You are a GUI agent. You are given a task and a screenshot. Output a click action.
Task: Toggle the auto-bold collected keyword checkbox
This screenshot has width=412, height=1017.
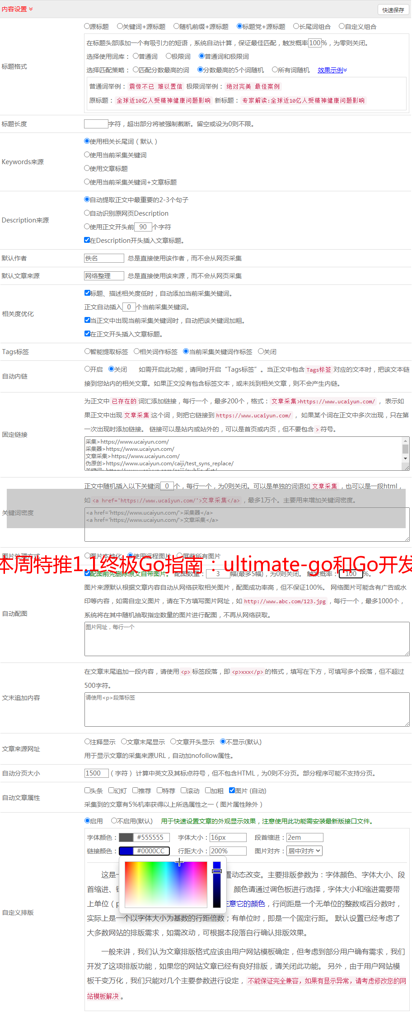(87, 320)
